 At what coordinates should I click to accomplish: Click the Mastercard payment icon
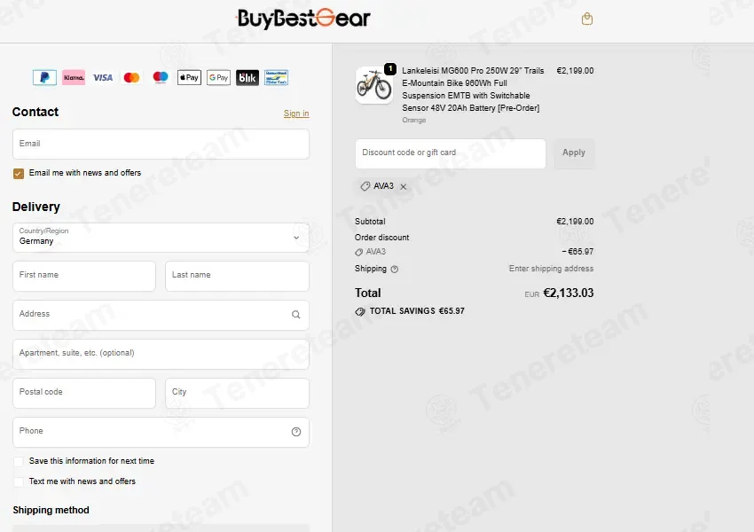click(131, 77)
